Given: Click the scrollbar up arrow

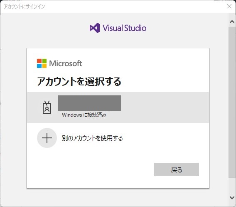Looking at the screenshot, I should 232,22.
